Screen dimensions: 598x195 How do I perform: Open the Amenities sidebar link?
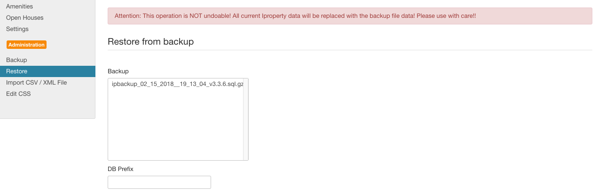[x=19, y=7]
